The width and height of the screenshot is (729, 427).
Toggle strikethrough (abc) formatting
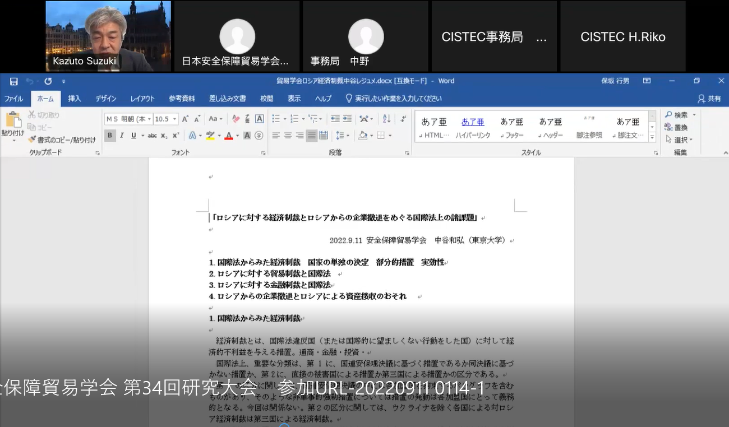point(152,136)
